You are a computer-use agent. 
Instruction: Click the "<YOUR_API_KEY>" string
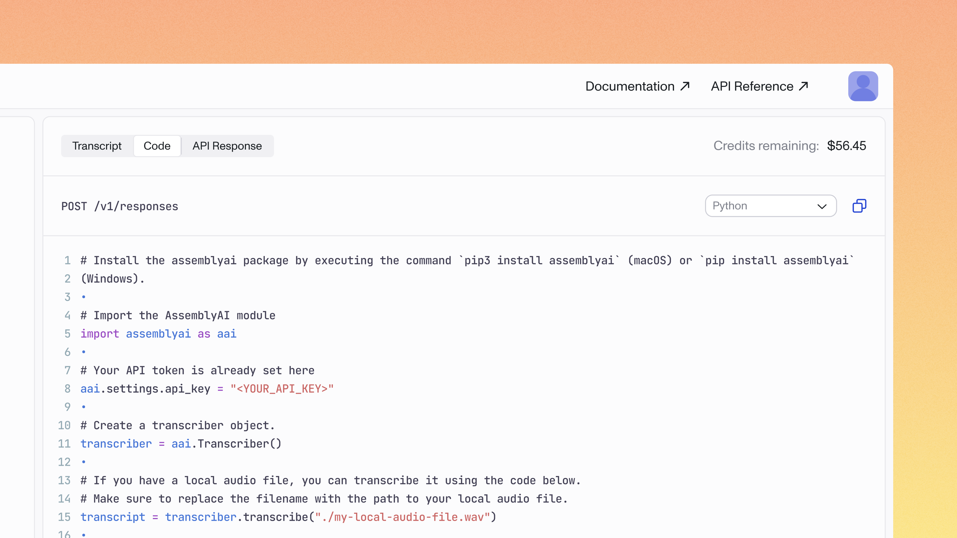point(282,388)
